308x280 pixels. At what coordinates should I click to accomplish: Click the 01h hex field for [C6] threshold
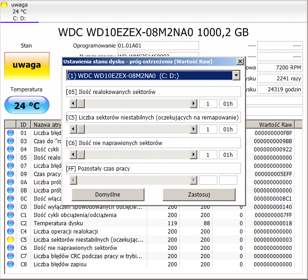pyautogui.click(x=228, y=155)
